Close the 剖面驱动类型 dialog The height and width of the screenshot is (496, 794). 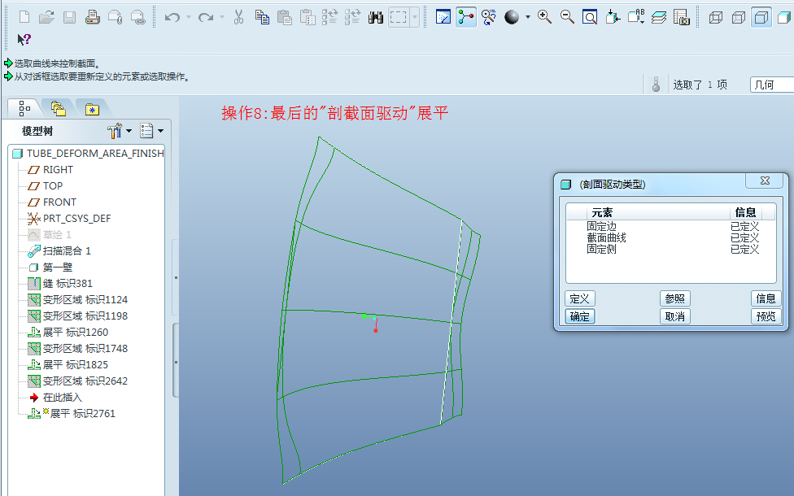(x=766, y=181)
